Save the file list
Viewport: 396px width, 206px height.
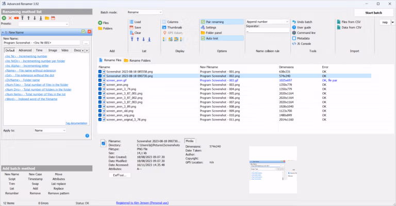[135, 27]
